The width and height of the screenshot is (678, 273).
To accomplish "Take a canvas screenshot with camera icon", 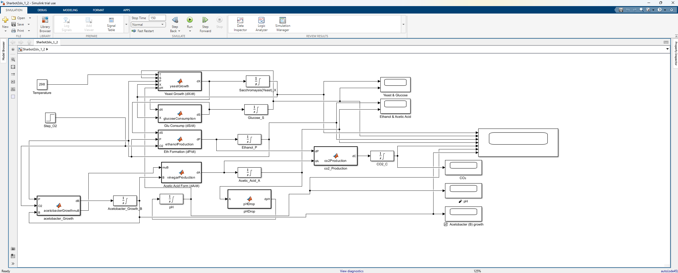I will [x=13, y=249].
